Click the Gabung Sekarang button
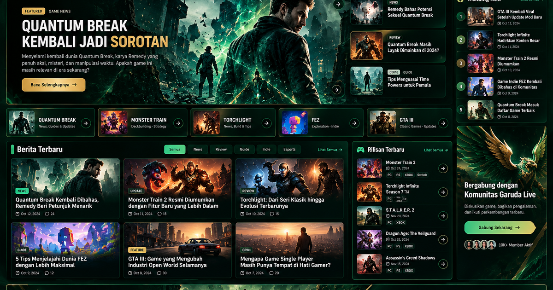 coord(500,227)
